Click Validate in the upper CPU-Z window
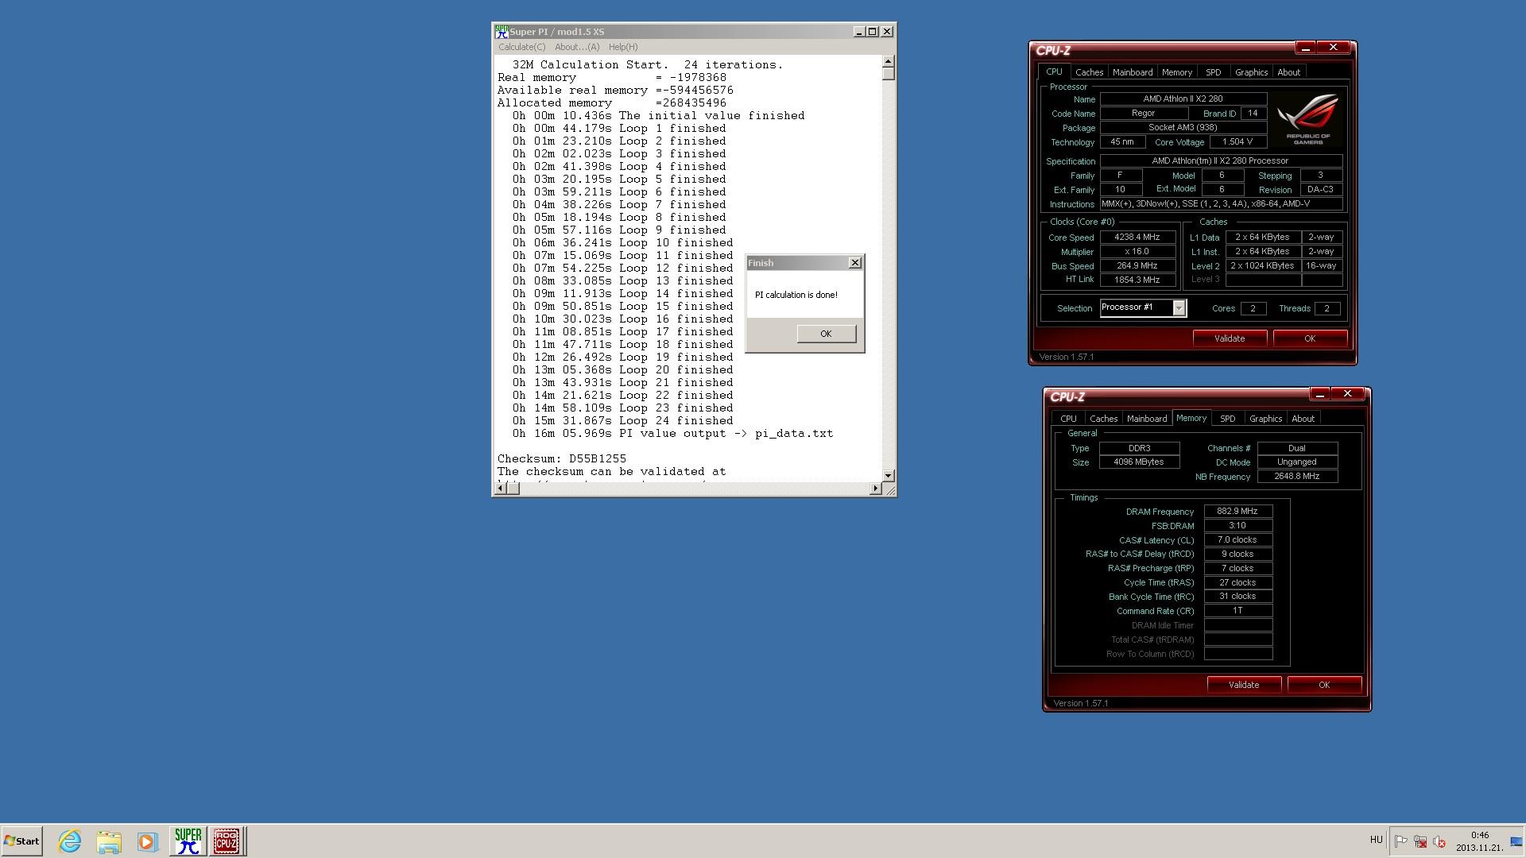The width and height of the screenshot is (1526, 858). pos(1230,338)
